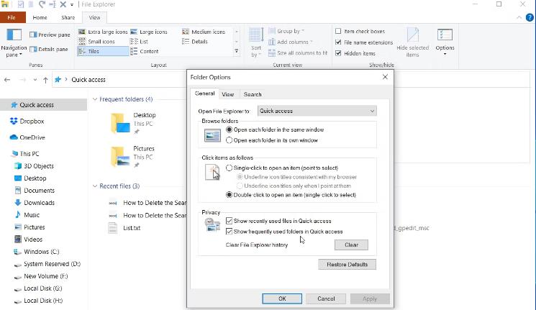Switch to Folder Options View tab
536x310 pixels.
[227, 95]
